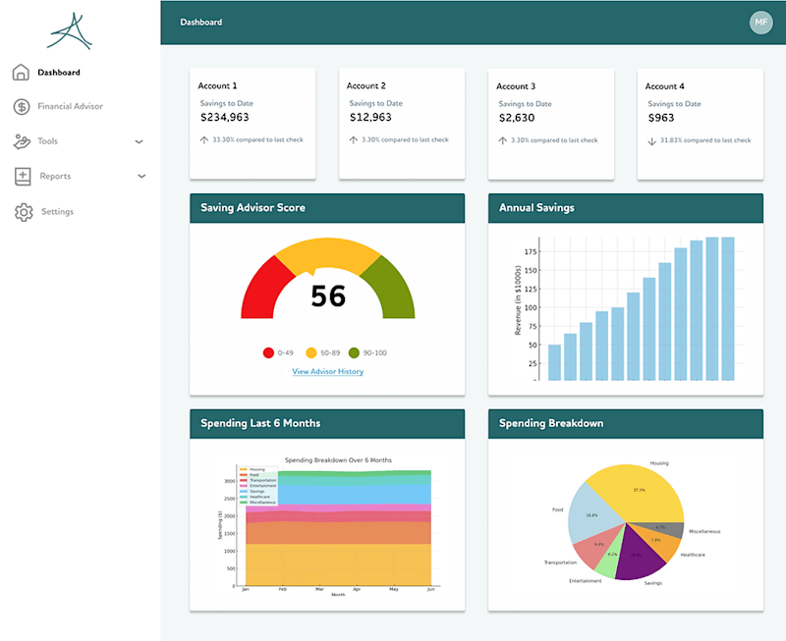Click the up arrow on Account 1 card
The height and width of the screenshot is (641, 786).
coord(204,140)
